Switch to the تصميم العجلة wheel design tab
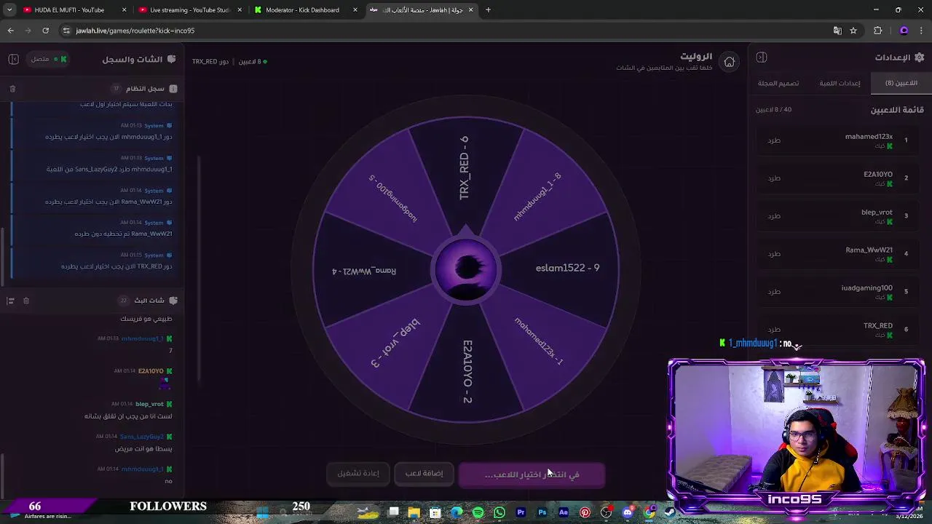932x524 pixels. [778, 83]
